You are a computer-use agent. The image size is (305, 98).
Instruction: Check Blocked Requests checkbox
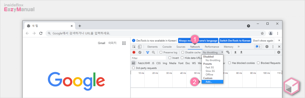258,63
